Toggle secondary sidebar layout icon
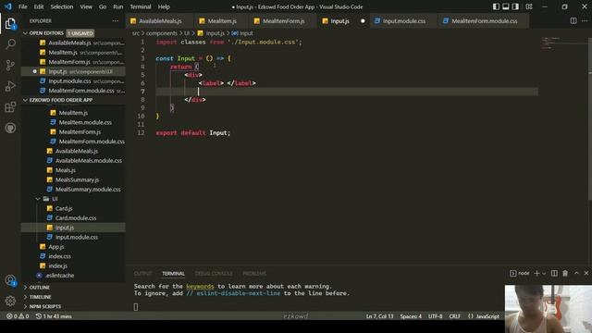 point(515,6)
